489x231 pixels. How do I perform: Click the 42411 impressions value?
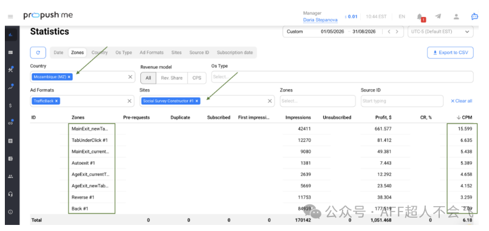point(304,129)
